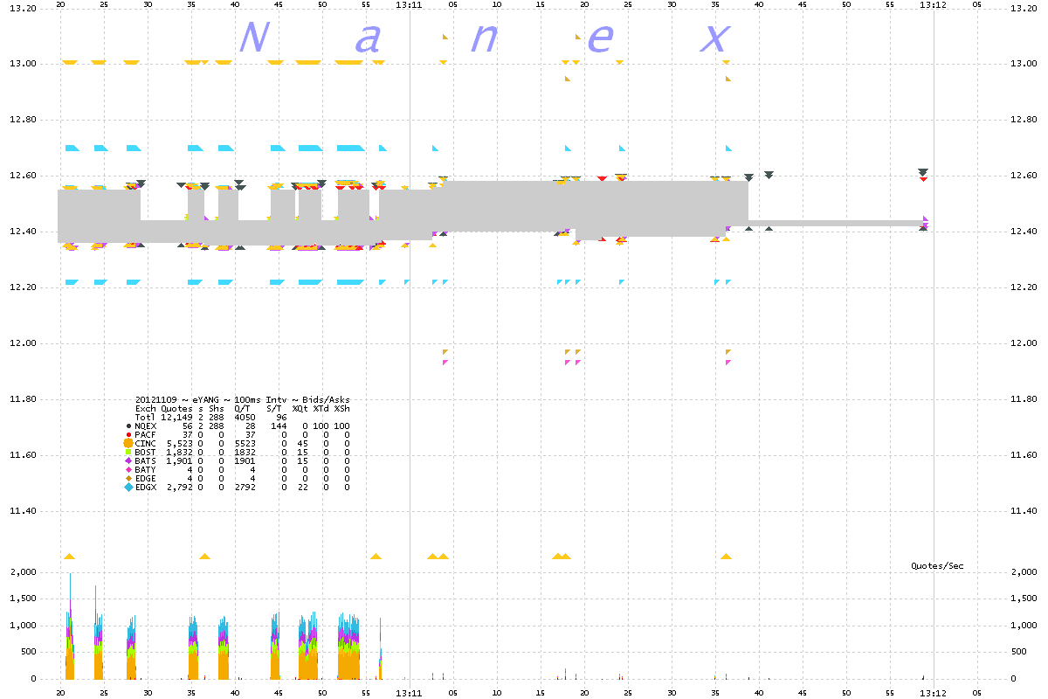Click the BOST exchange name in legend
Image resolution: width=1048 pixels, height=699 pixels.
(145, 453)
